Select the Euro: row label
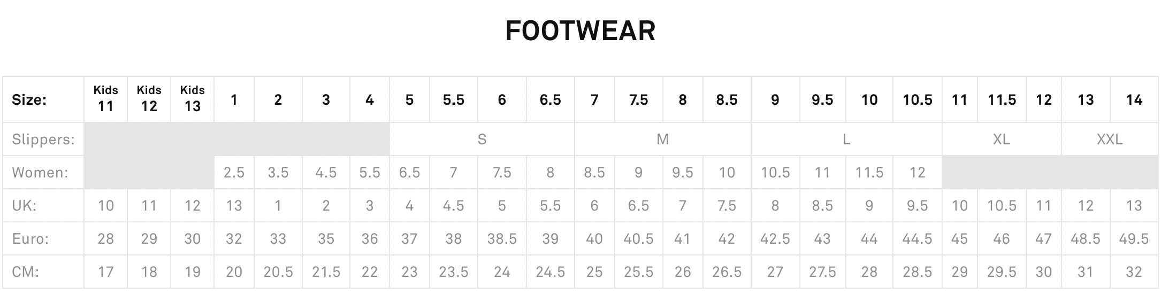 click(30, 239)
